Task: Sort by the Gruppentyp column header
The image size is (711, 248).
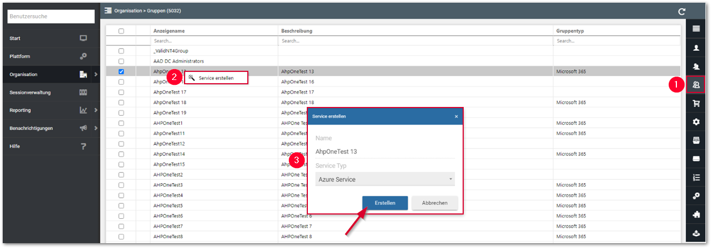Action: coord(570,31)
